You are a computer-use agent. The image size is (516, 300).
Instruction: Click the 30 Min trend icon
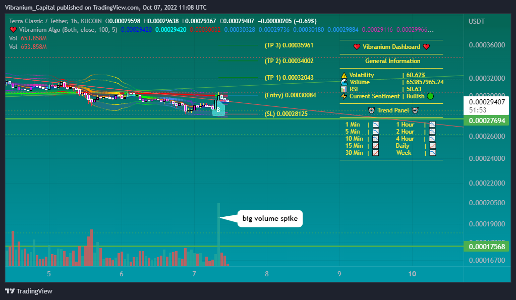376,153
